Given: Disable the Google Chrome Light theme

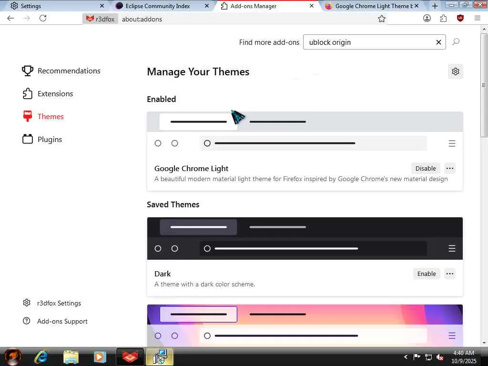Looking at the screenshot, I should pyautogui.click(x=426, y=168).
